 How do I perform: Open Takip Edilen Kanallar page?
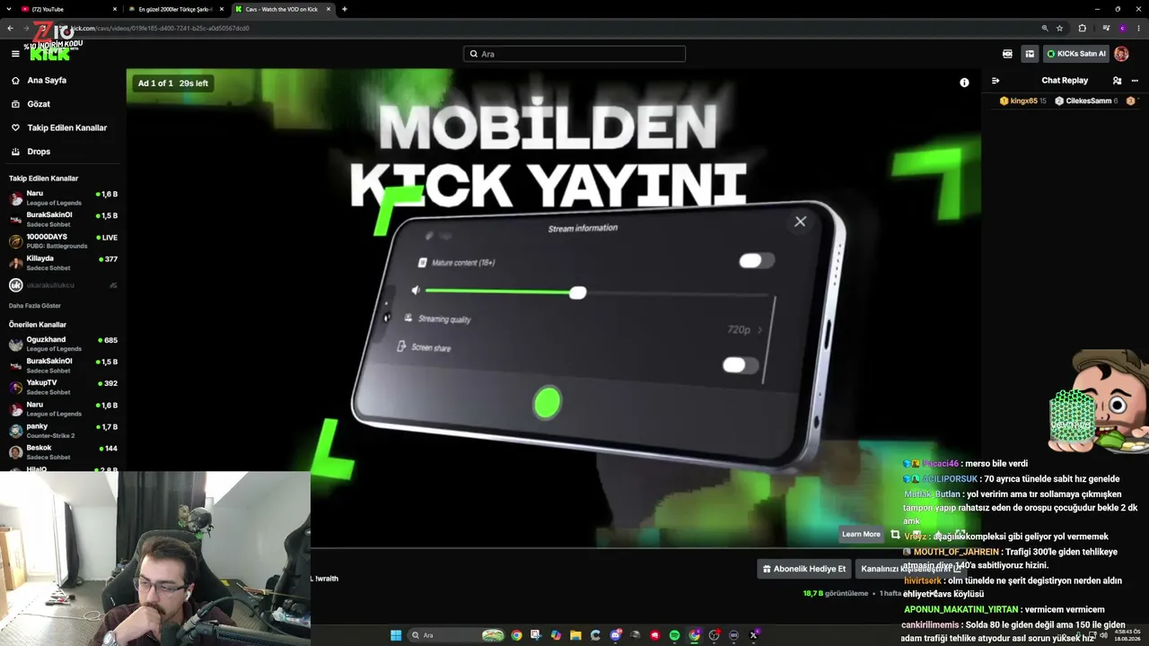(x=60, y=127)
